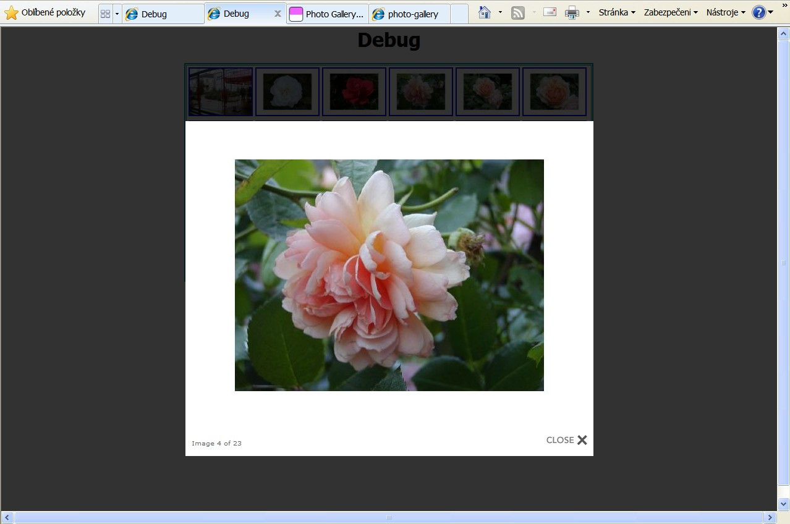
Task: Go to the Home page icon
Action: point(485,12)
